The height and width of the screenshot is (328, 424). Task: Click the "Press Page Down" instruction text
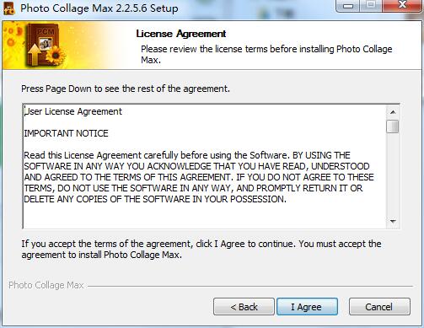126,89
